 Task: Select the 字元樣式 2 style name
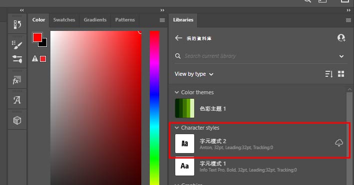point(213,141)
